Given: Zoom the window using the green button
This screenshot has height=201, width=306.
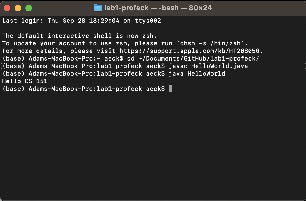Looking at the screenshot, I should pos(29,8).
